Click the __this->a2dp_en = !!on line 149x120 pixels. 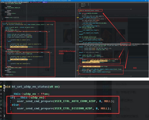(x=30, y=94)
